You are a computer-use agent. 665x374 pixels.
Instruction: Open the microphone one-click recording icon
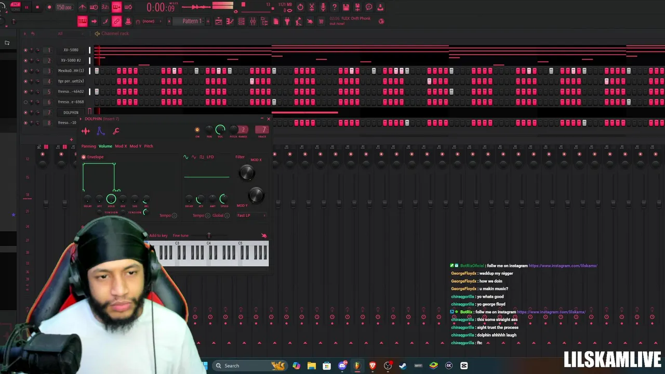coord(323,7)
